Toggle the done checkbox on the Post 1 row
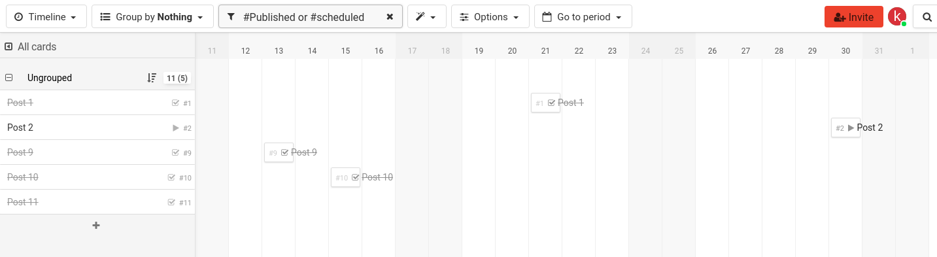Image resolution: width=937 pixels, height=257 pixels. 175,103
